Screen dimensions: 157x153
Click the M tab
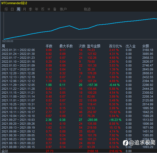click(49, 9)
